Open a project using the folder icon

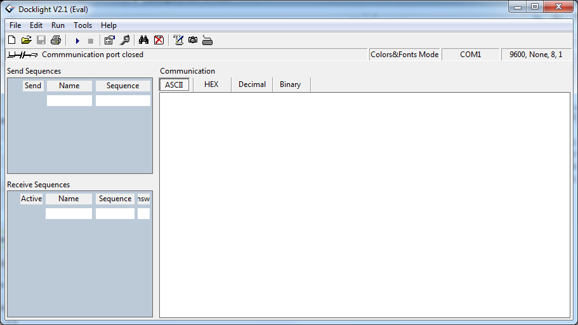pos(26,40)
